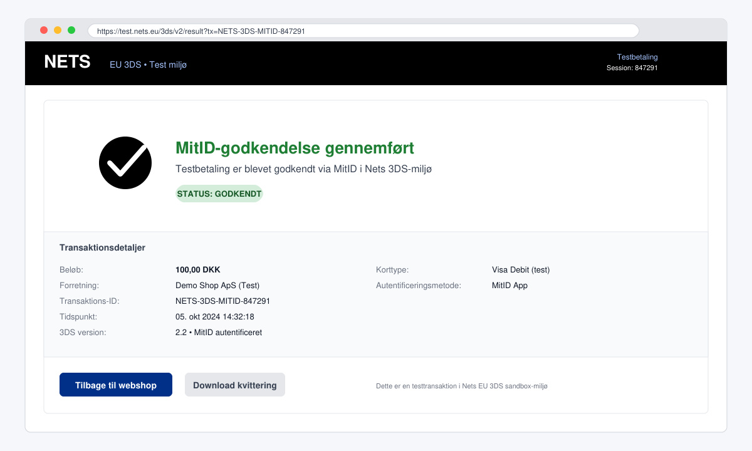The image size is (752, 451).
Task: Click timestamp 05. okt 2024 14:32:18
Action: pos(215,317)
